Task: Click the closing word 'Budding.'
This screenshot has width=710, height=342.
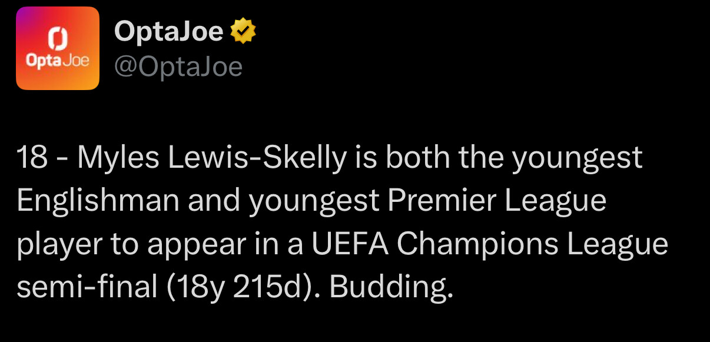Action: click(392, 288)
